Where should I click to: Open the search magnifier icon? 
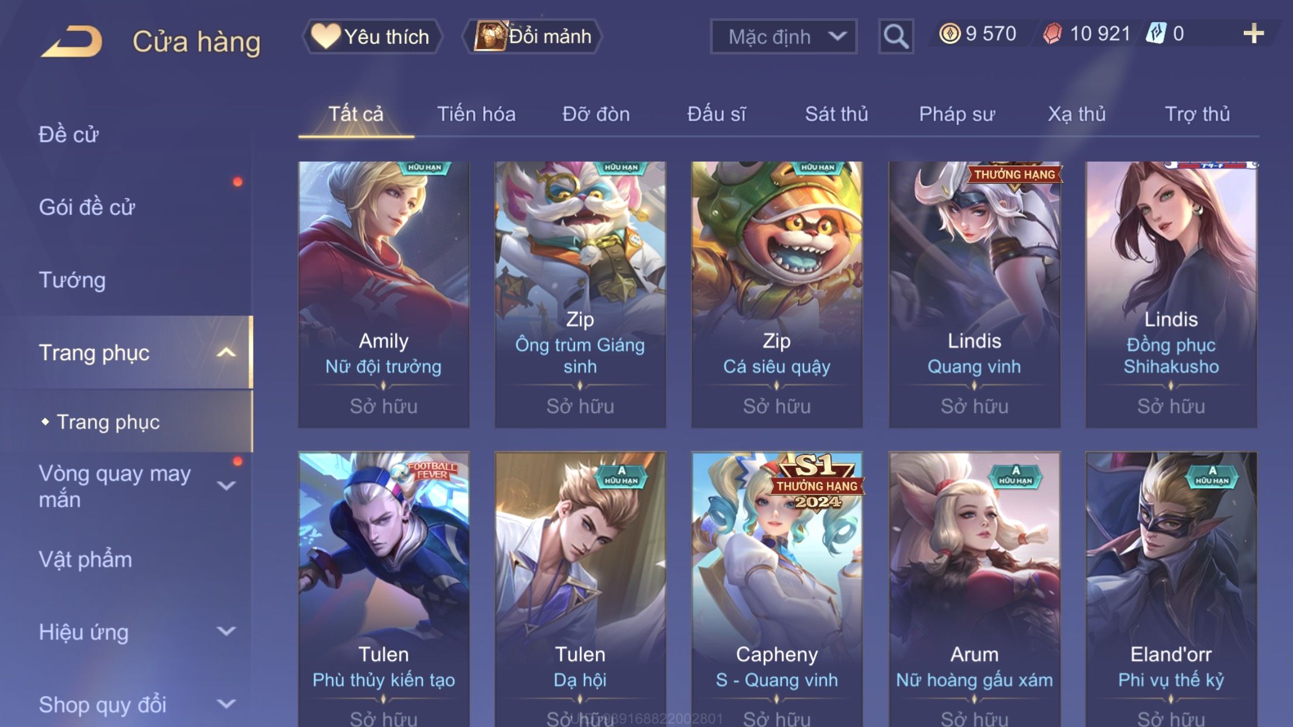(x=895, y=36)
